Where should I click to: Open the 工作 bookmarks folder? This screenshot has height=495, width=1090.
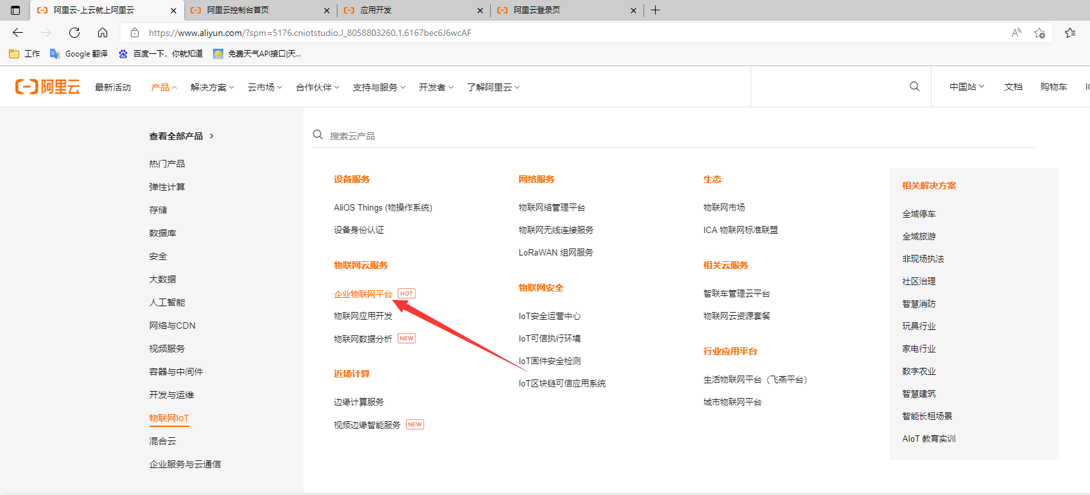coord(24,54)
